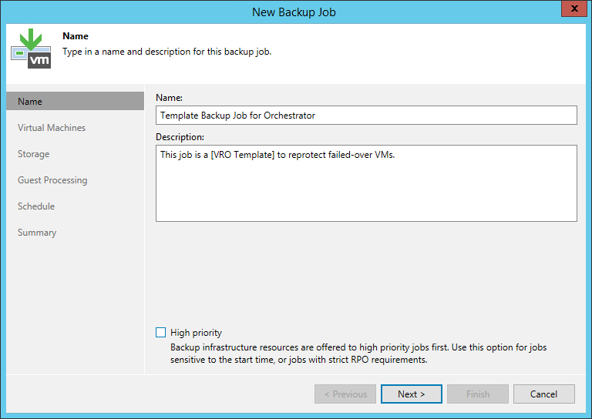Click the high priority explanation text
This screenshot has height=419, width=592.
tap(358, 354)
